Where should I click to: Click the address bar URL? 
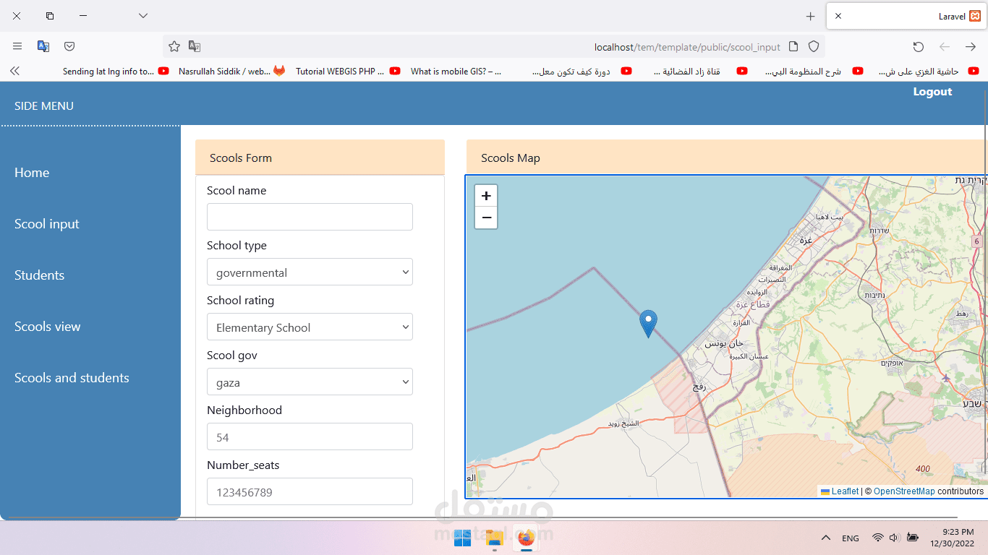(687, 47)
